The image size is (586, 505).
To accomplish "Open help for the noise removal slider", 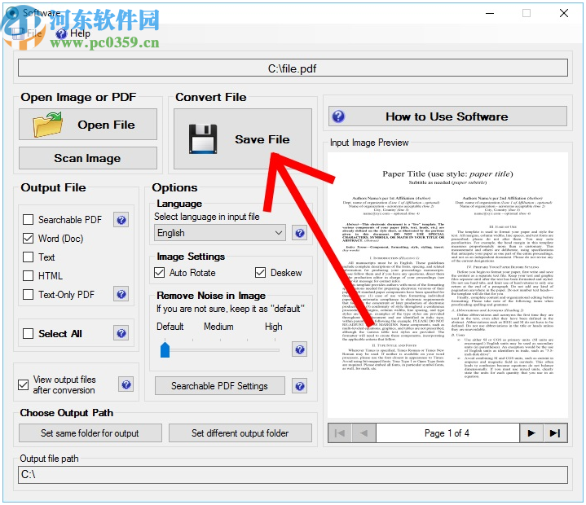I will pyautogui.click(x=299, y=349).
